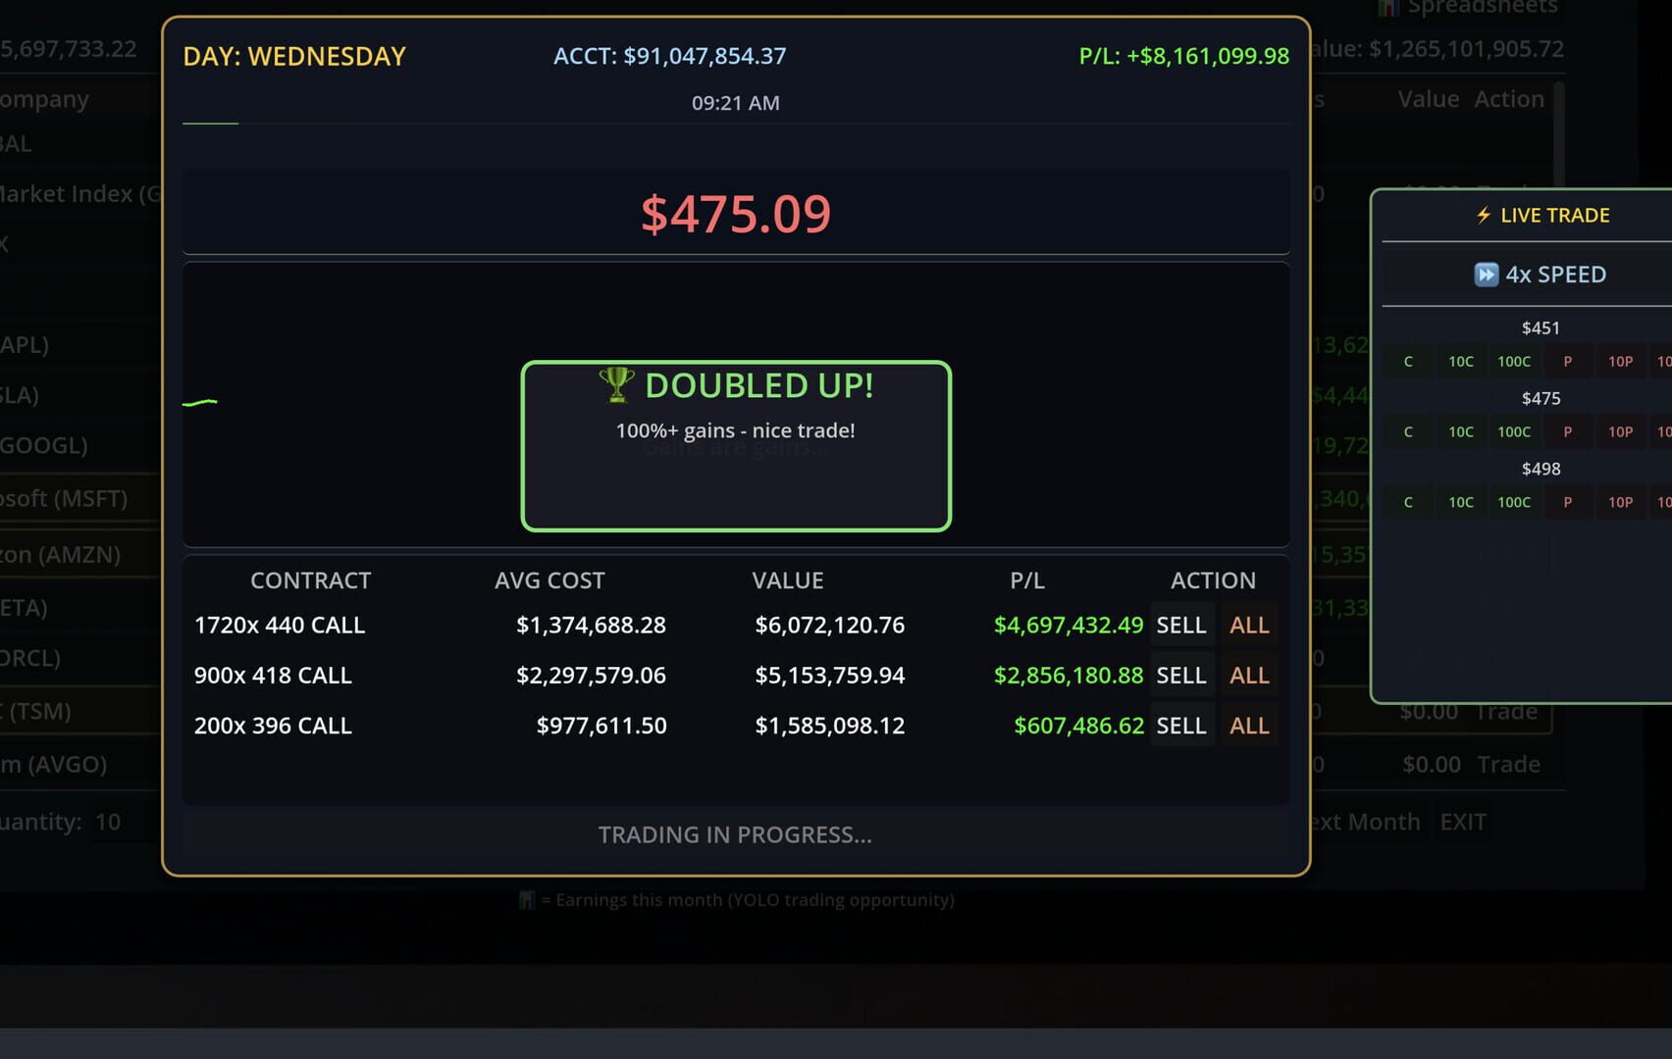Buy a put at the $451 strike
Image resolution: width=1672 pixels, height=1059 pixels.
click(x=1567, y=361)
